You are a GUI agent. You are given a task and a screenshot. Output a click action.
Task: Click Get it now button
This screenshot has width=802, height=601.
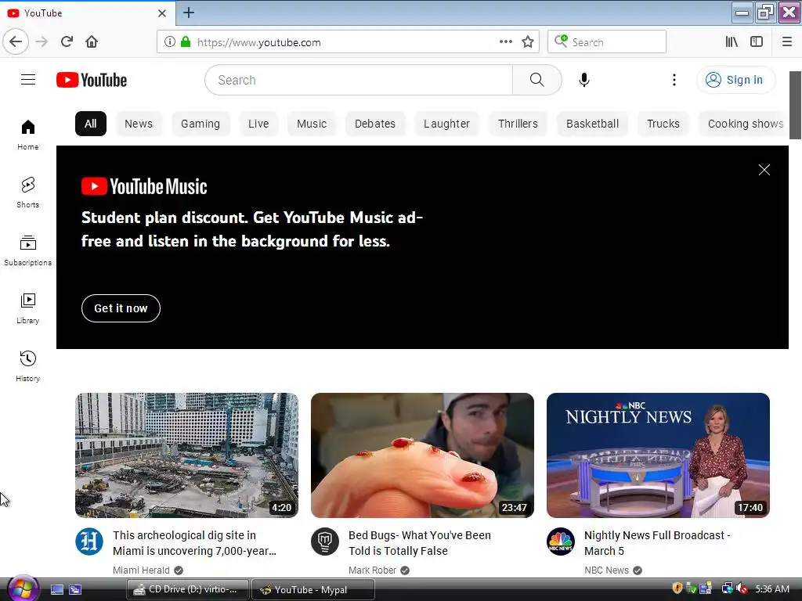121,308
